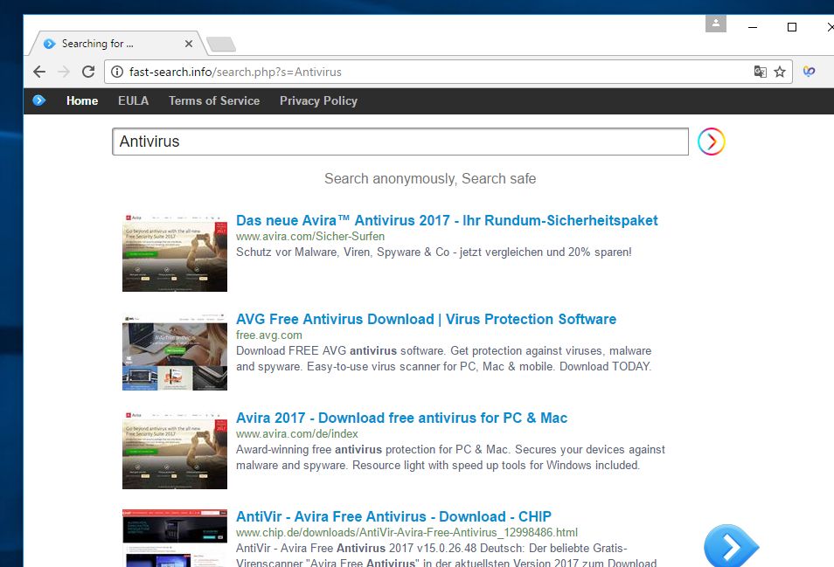Click the fast-search logo in navigation bar
Viewport: 834px width, 567px height.
pos(38,100)
